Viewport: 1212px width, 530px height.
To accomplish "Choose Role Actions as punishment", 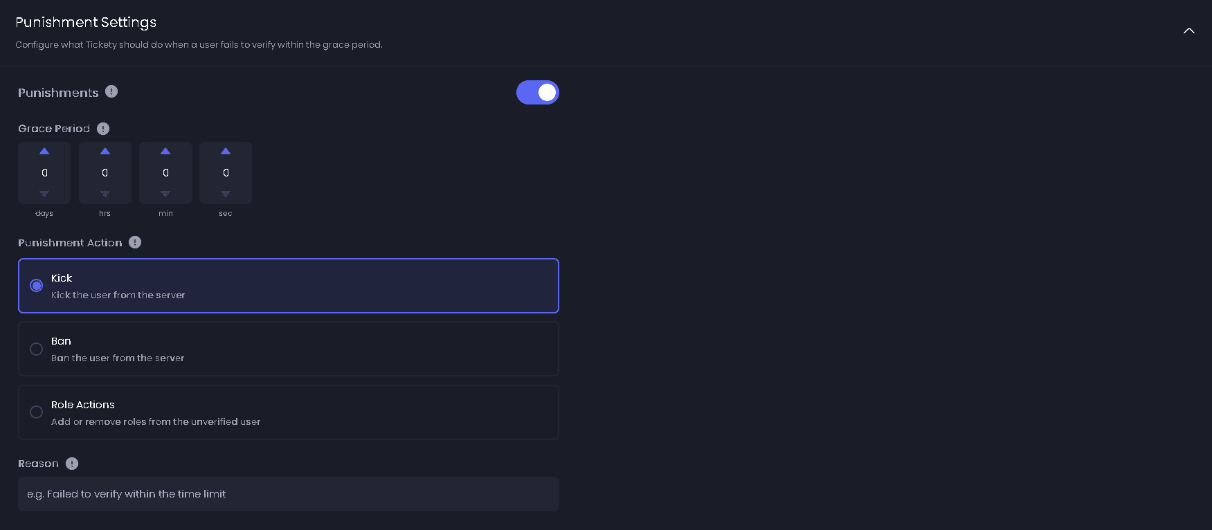I will [x=37, y=412].
